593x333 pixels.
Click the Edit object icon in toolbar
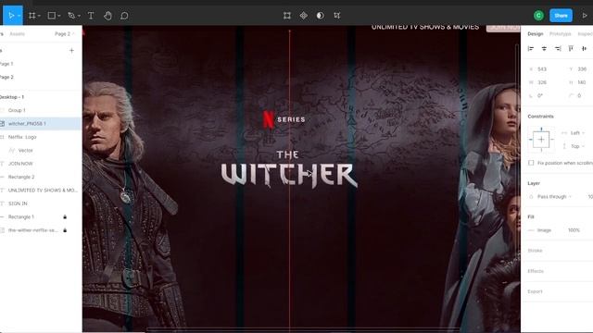click(x=287, y=16)
